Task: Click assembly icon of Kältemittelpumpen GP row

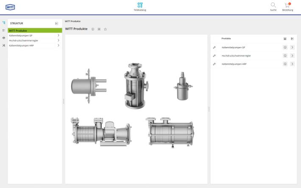Action: pos(214,47)
